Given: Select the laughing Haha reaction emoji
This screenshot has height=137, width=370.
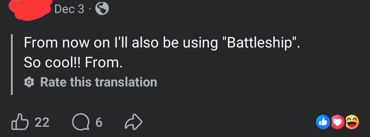Looking at the screenshot, I should point(351,123).
